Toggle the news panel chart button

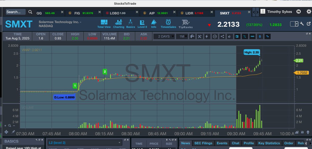point(237,37)
